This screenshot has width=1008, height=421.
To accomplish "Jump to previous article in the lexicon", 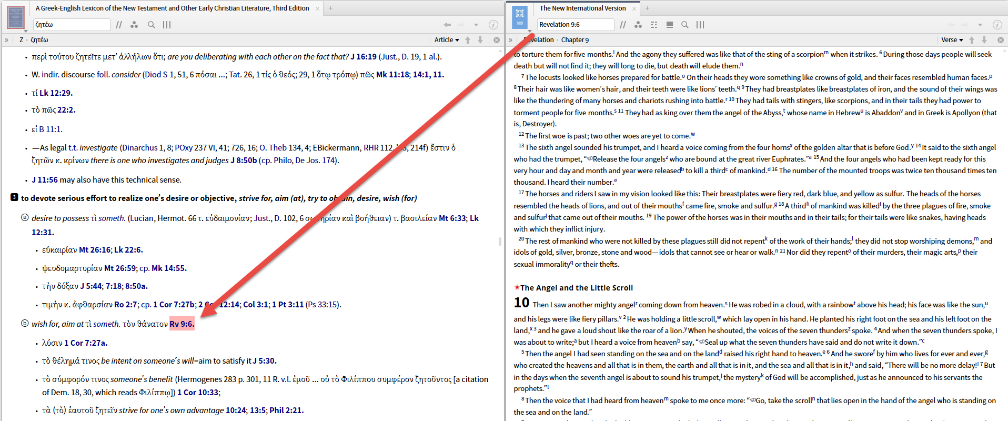I will [x=468, y=40].
